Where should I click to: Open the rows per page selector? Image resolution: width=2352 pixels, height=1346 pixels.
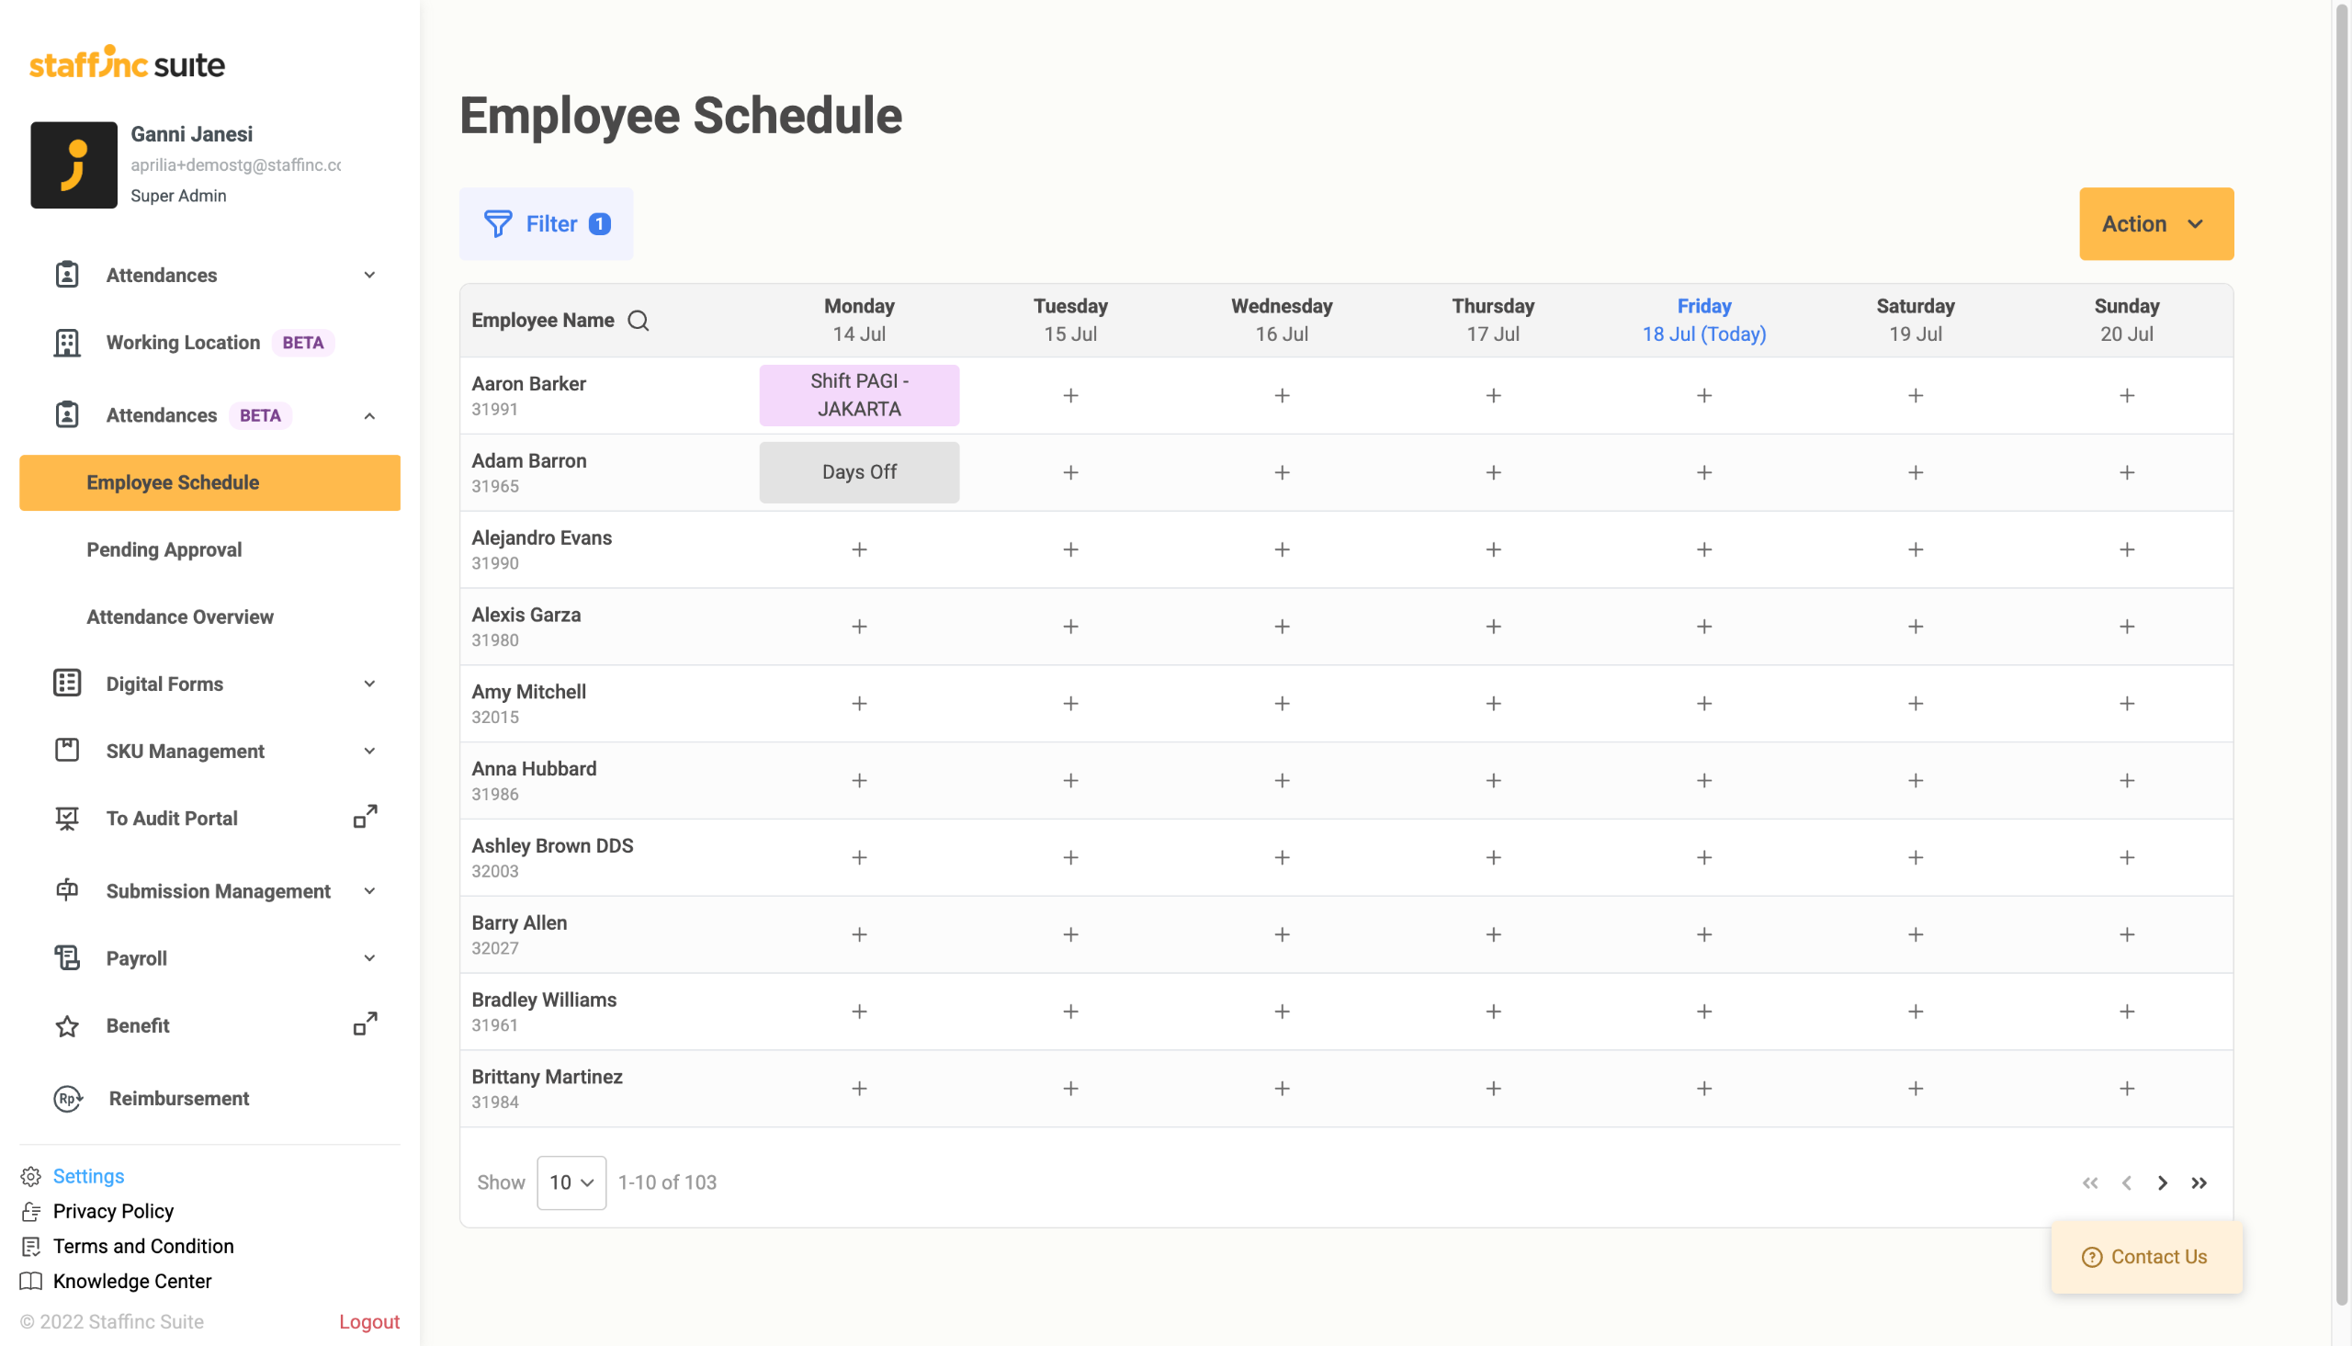pos(571,1182)
